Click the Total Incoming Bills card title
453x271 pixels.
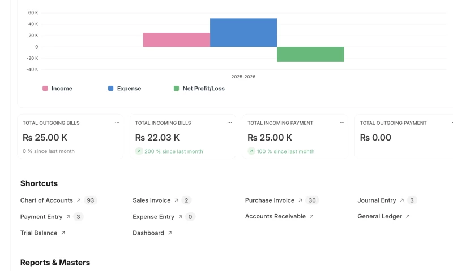(163, 123)
